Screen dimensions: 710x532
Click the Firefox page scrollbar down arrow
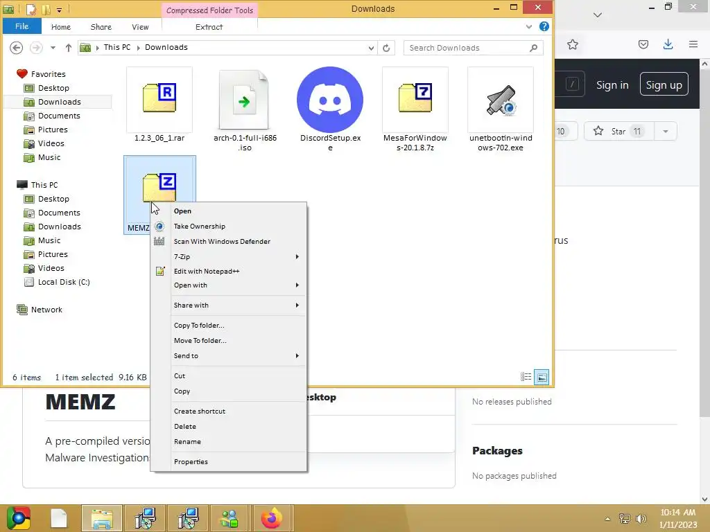coord(704,499)
